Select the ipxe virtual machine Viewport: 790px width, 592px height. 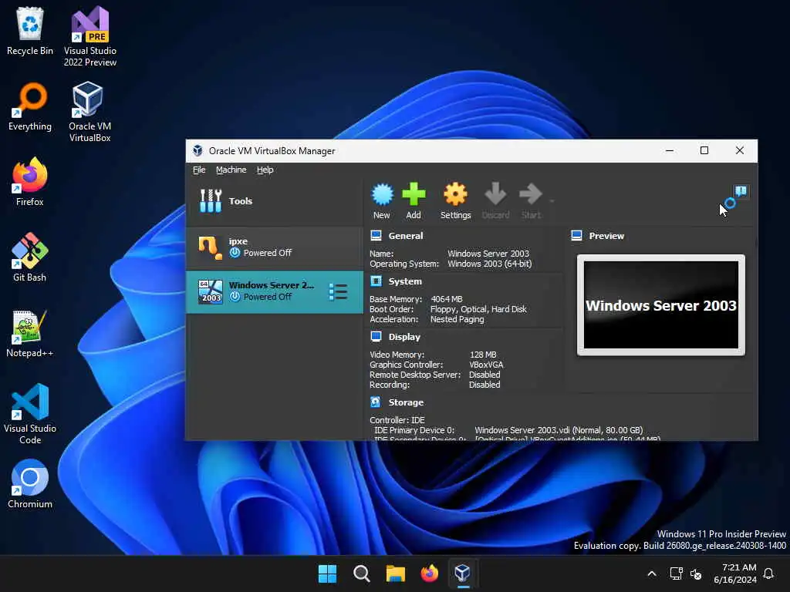click(275, 247)
